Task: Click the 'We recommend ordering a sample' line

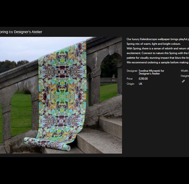Action: (x=158, y=62)
